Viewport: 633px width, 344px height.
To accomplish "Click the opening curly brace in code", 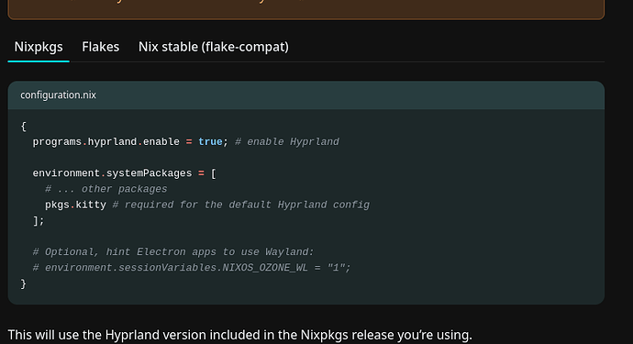I will (x=24, y=127).
